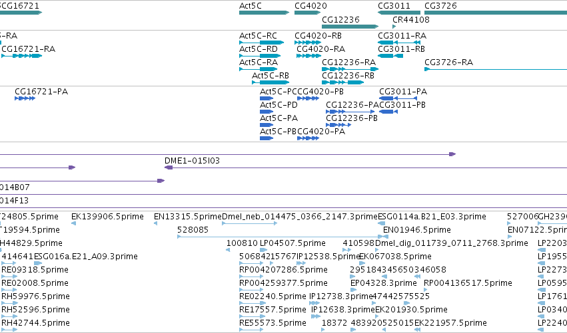Select EST EK201930.5prime

(412, 310)
